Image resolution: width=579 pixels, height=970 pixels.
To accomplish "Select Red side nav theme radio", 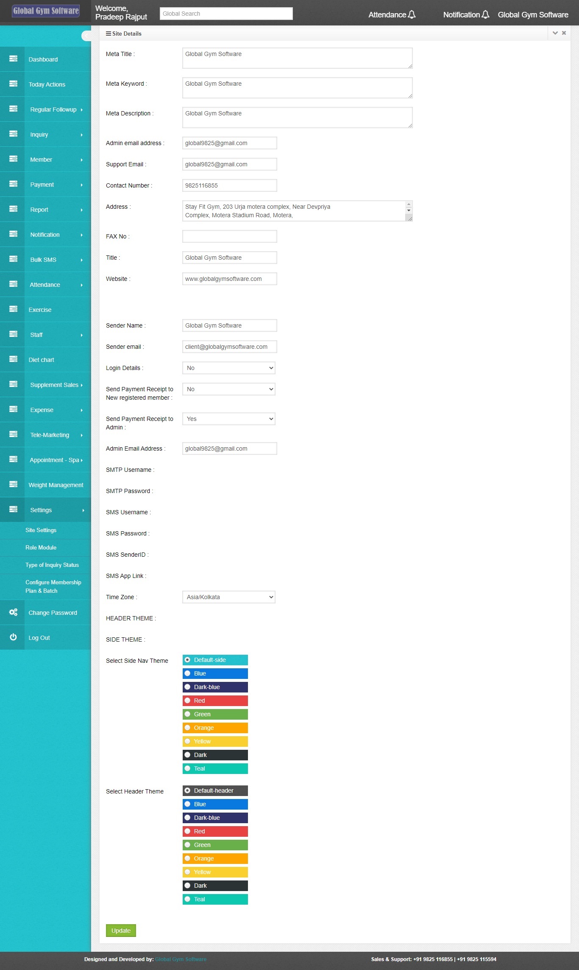I will click(187, 701).
